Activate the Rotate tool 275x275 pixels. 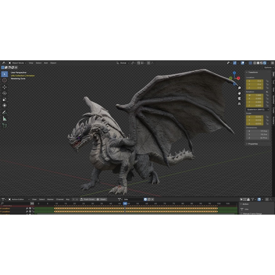click(x=5, y=93)
